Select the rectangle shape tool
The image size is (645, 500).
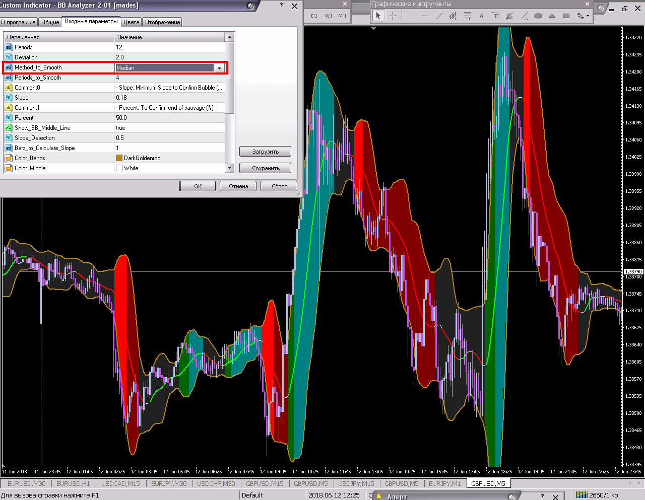(x=566, y=16)
